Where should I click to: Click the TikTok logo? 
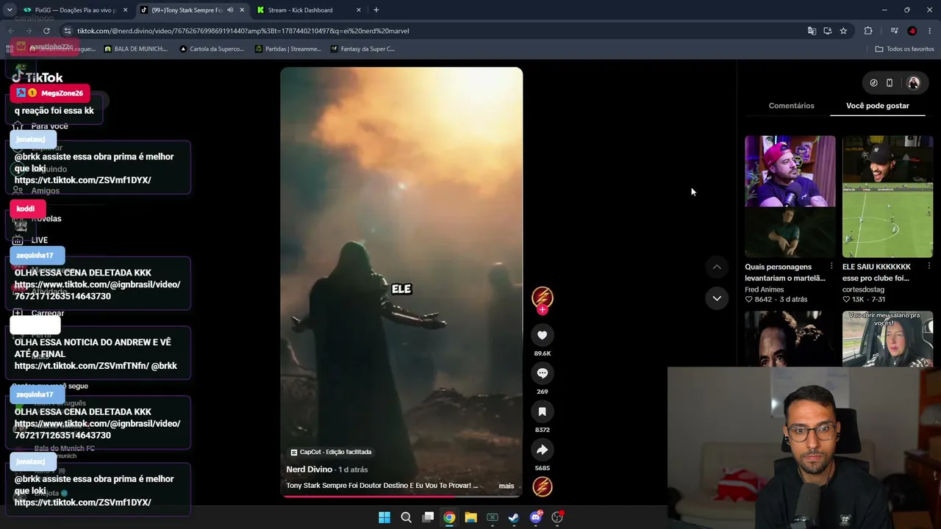click(x=37, y=77)
